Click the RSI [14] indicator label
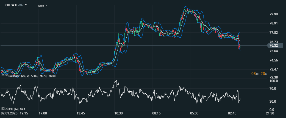 click(x=13, y=109)
